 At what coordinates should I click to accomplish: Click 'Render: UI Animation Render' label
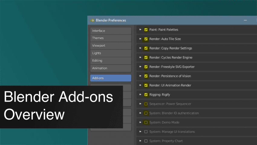coord(170,85)
